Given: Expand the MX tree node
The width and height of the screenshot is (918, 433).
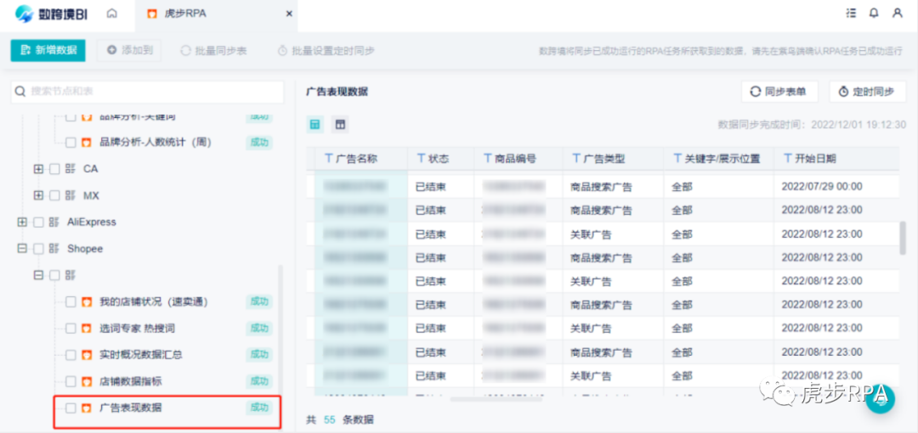Looking at the screenshot, I should [38, 195].
